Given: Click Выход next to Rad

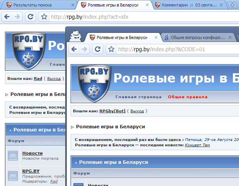Looking at the screenshot, I should click(54, 79).
